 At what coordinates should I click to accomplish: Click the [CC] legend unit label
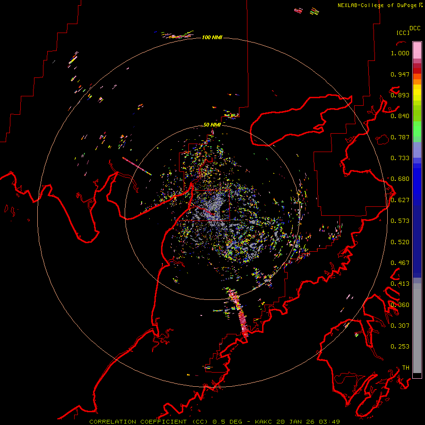tap(403, 33)
